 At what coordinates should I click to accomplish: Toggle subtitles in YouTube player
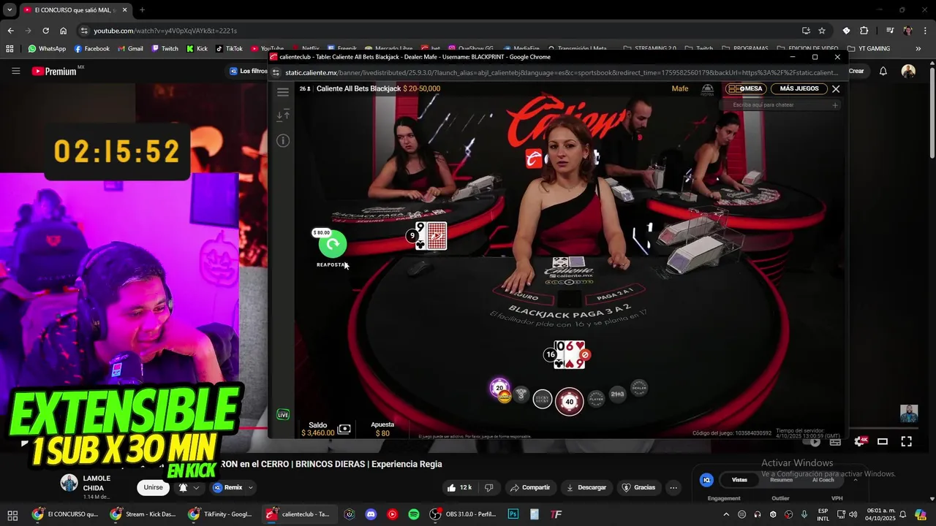tap(835, 441)
